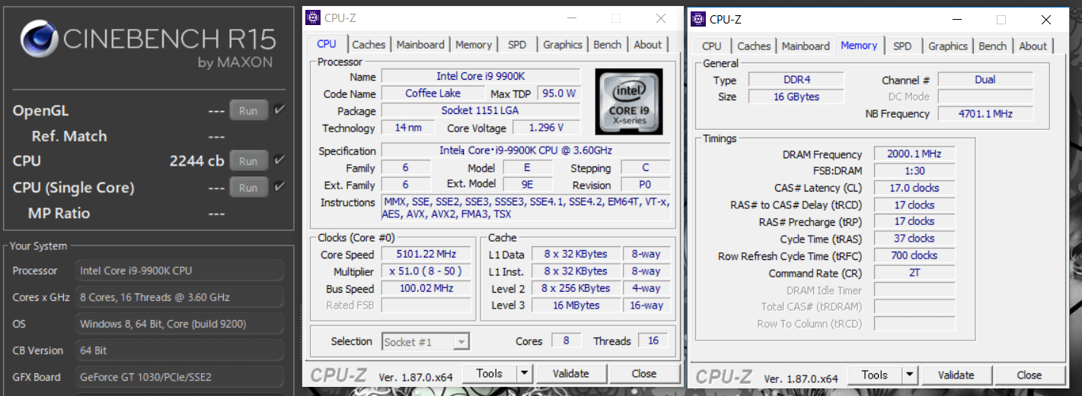This screenshot has height=396, width=1082.
Task: Click the Bus Speed value 100.02 MHz
Action: point(426,289)
